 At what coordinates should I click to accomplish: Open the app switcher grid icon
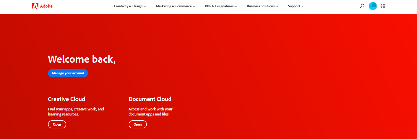(383, 6)
